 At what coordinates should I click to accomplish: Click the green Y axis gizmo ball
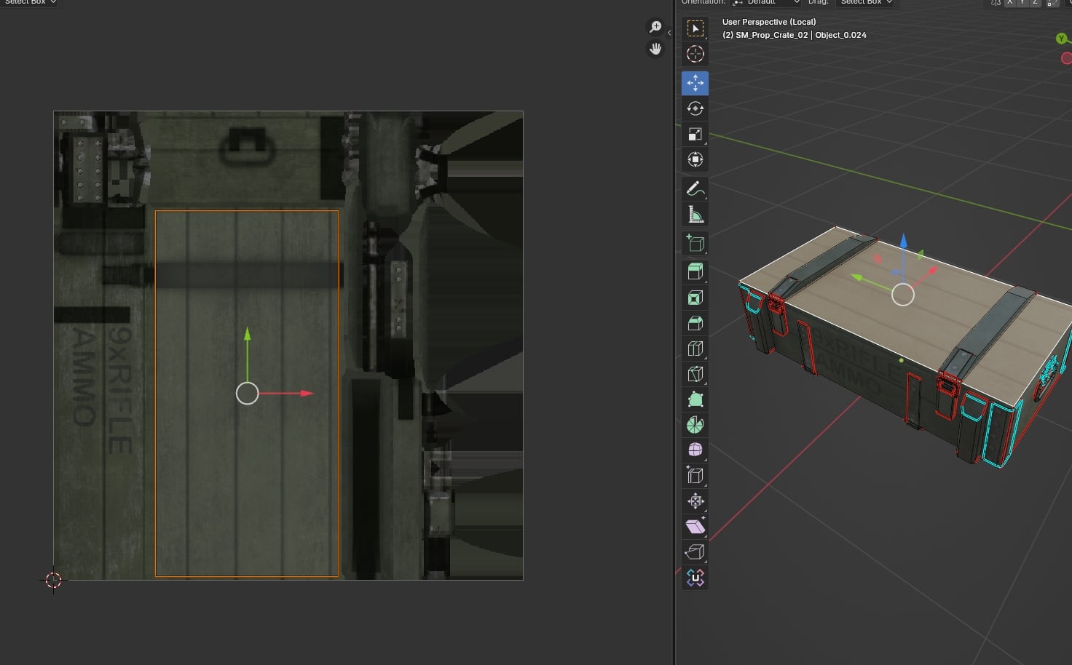(1061, 39)
